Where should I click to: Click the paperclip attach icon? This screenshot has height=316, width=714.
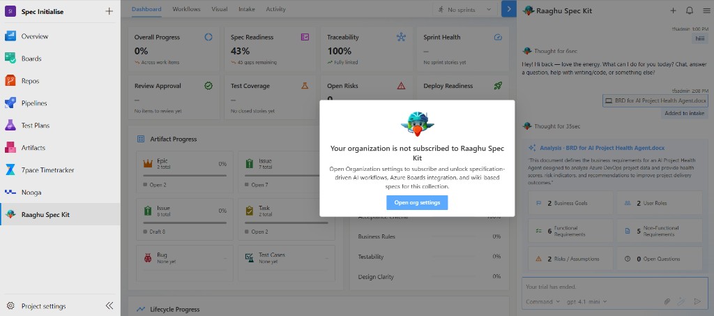[667, 301]
